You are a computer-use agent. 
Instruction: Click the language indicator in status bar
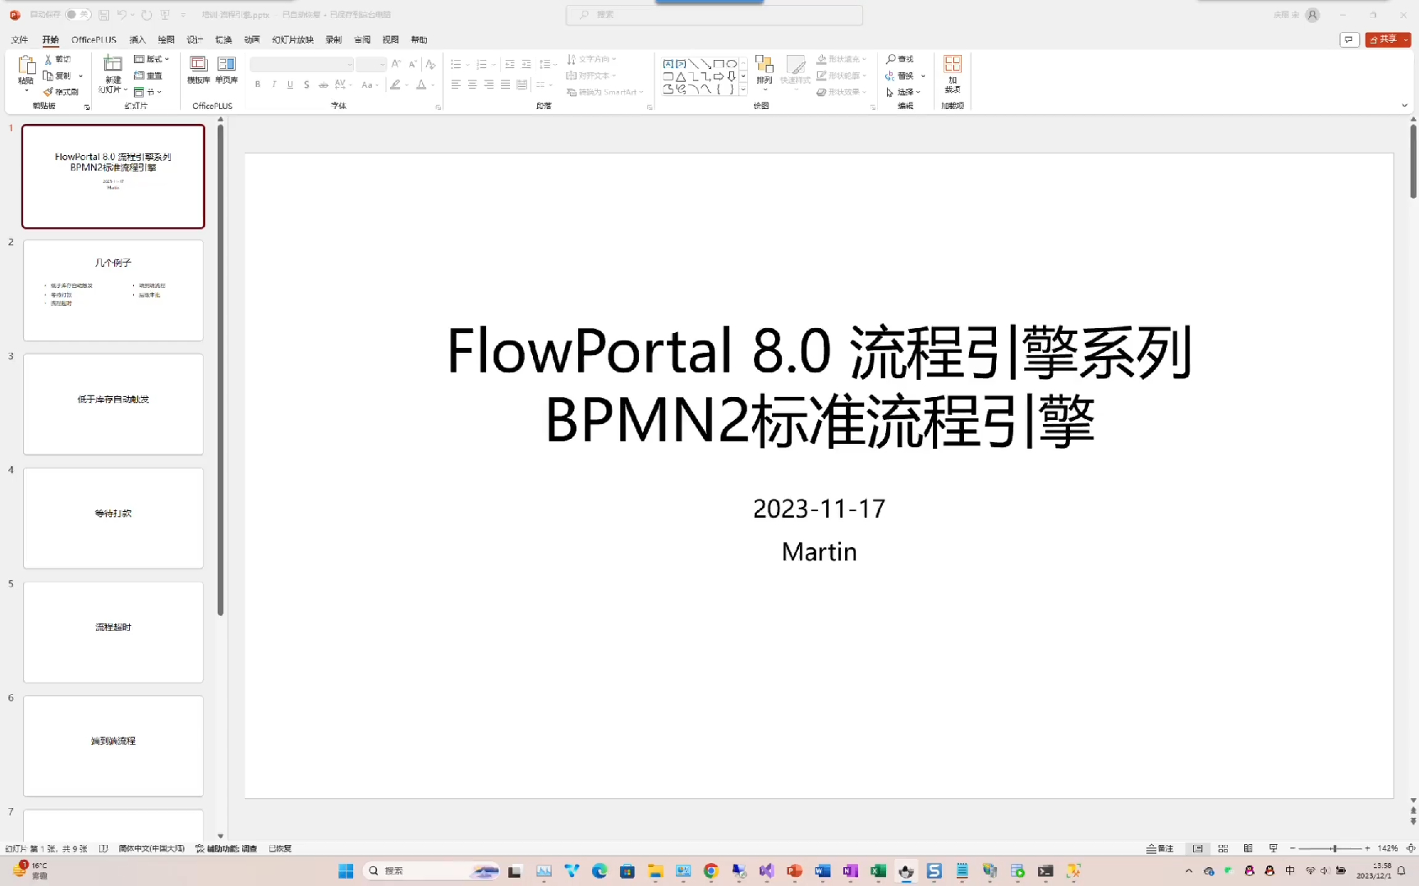(x=152, y=848)
